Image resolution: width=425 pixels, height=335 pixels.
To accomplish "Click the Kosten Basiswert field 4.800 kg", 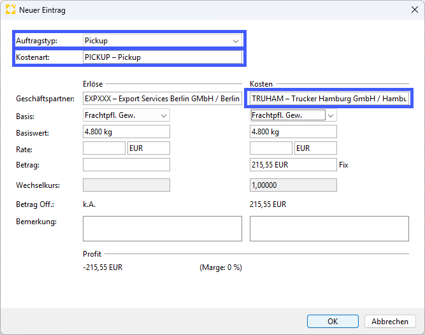I will 293,132.
